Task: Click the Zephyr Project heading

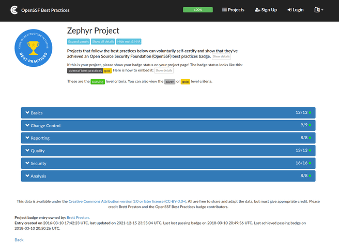Action: pos(93,31)
